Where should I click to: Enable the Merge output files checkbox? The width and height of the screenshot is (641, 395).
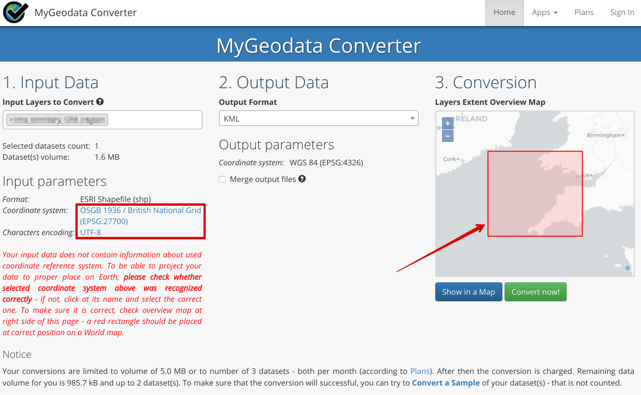coord(222,179)
